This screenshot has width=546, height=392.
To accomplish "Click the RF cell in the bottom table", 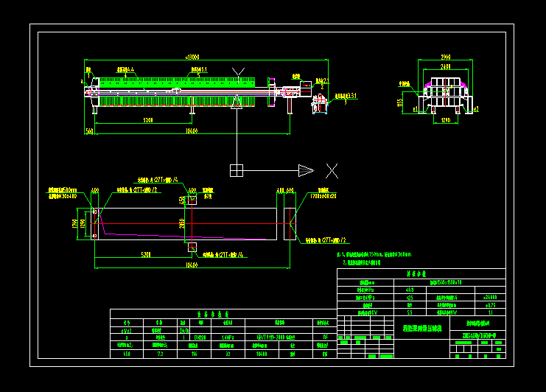I will (x=325, y=337).
